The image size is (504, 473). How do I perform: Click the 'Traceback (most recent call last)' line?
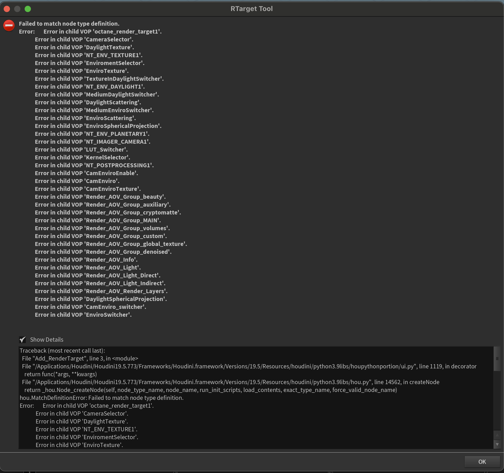[x=62, y=351]
